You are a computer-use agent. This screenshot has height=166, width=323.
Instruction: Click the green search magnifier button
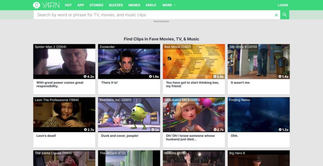[x=285, y=15]
